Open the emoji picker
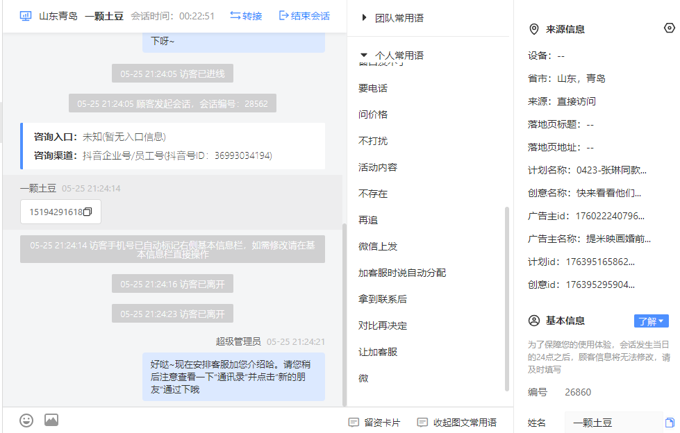680x433 pixels. coord(26,421)
